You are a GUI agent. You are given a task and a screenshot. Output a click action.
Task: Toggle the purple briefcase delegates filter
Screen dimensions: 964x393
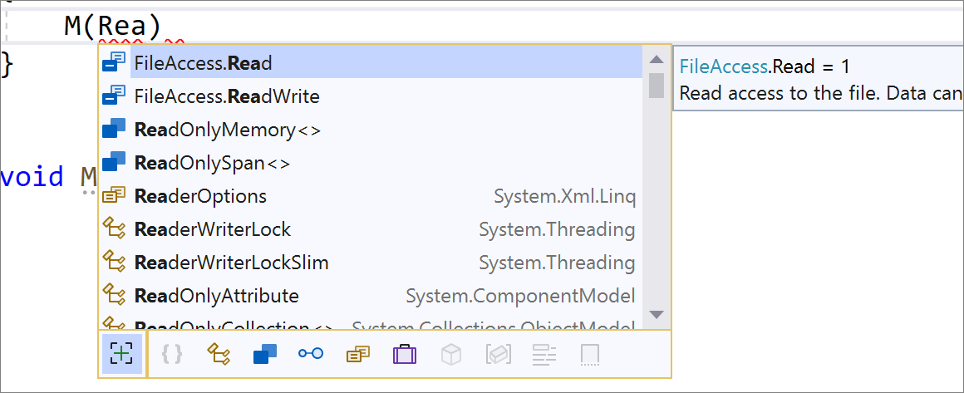pyautogui.click(x=405, y=354)
